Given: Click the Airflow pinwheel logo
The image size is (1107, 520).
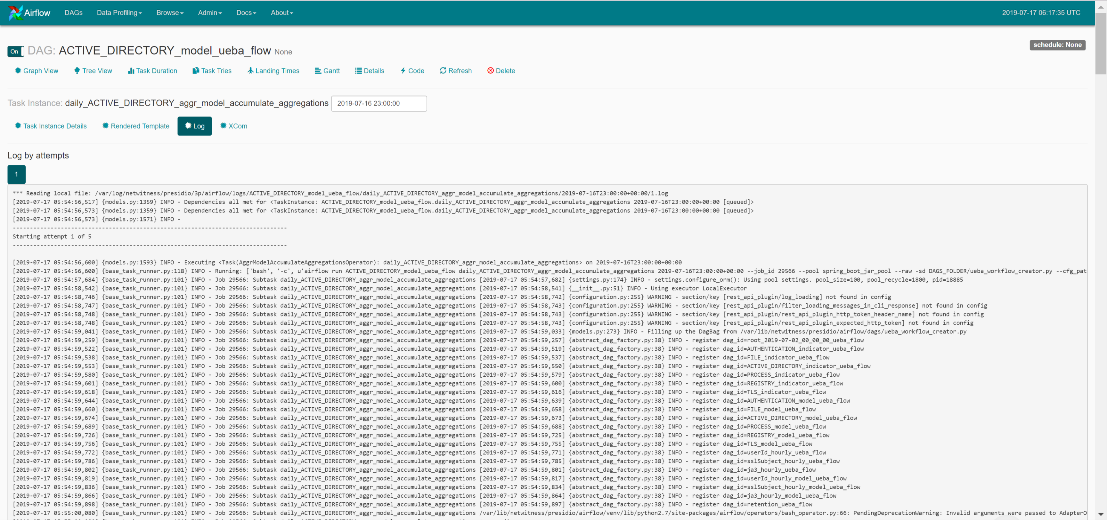Looking at the screenshot, I should click(x=15, y=12).
